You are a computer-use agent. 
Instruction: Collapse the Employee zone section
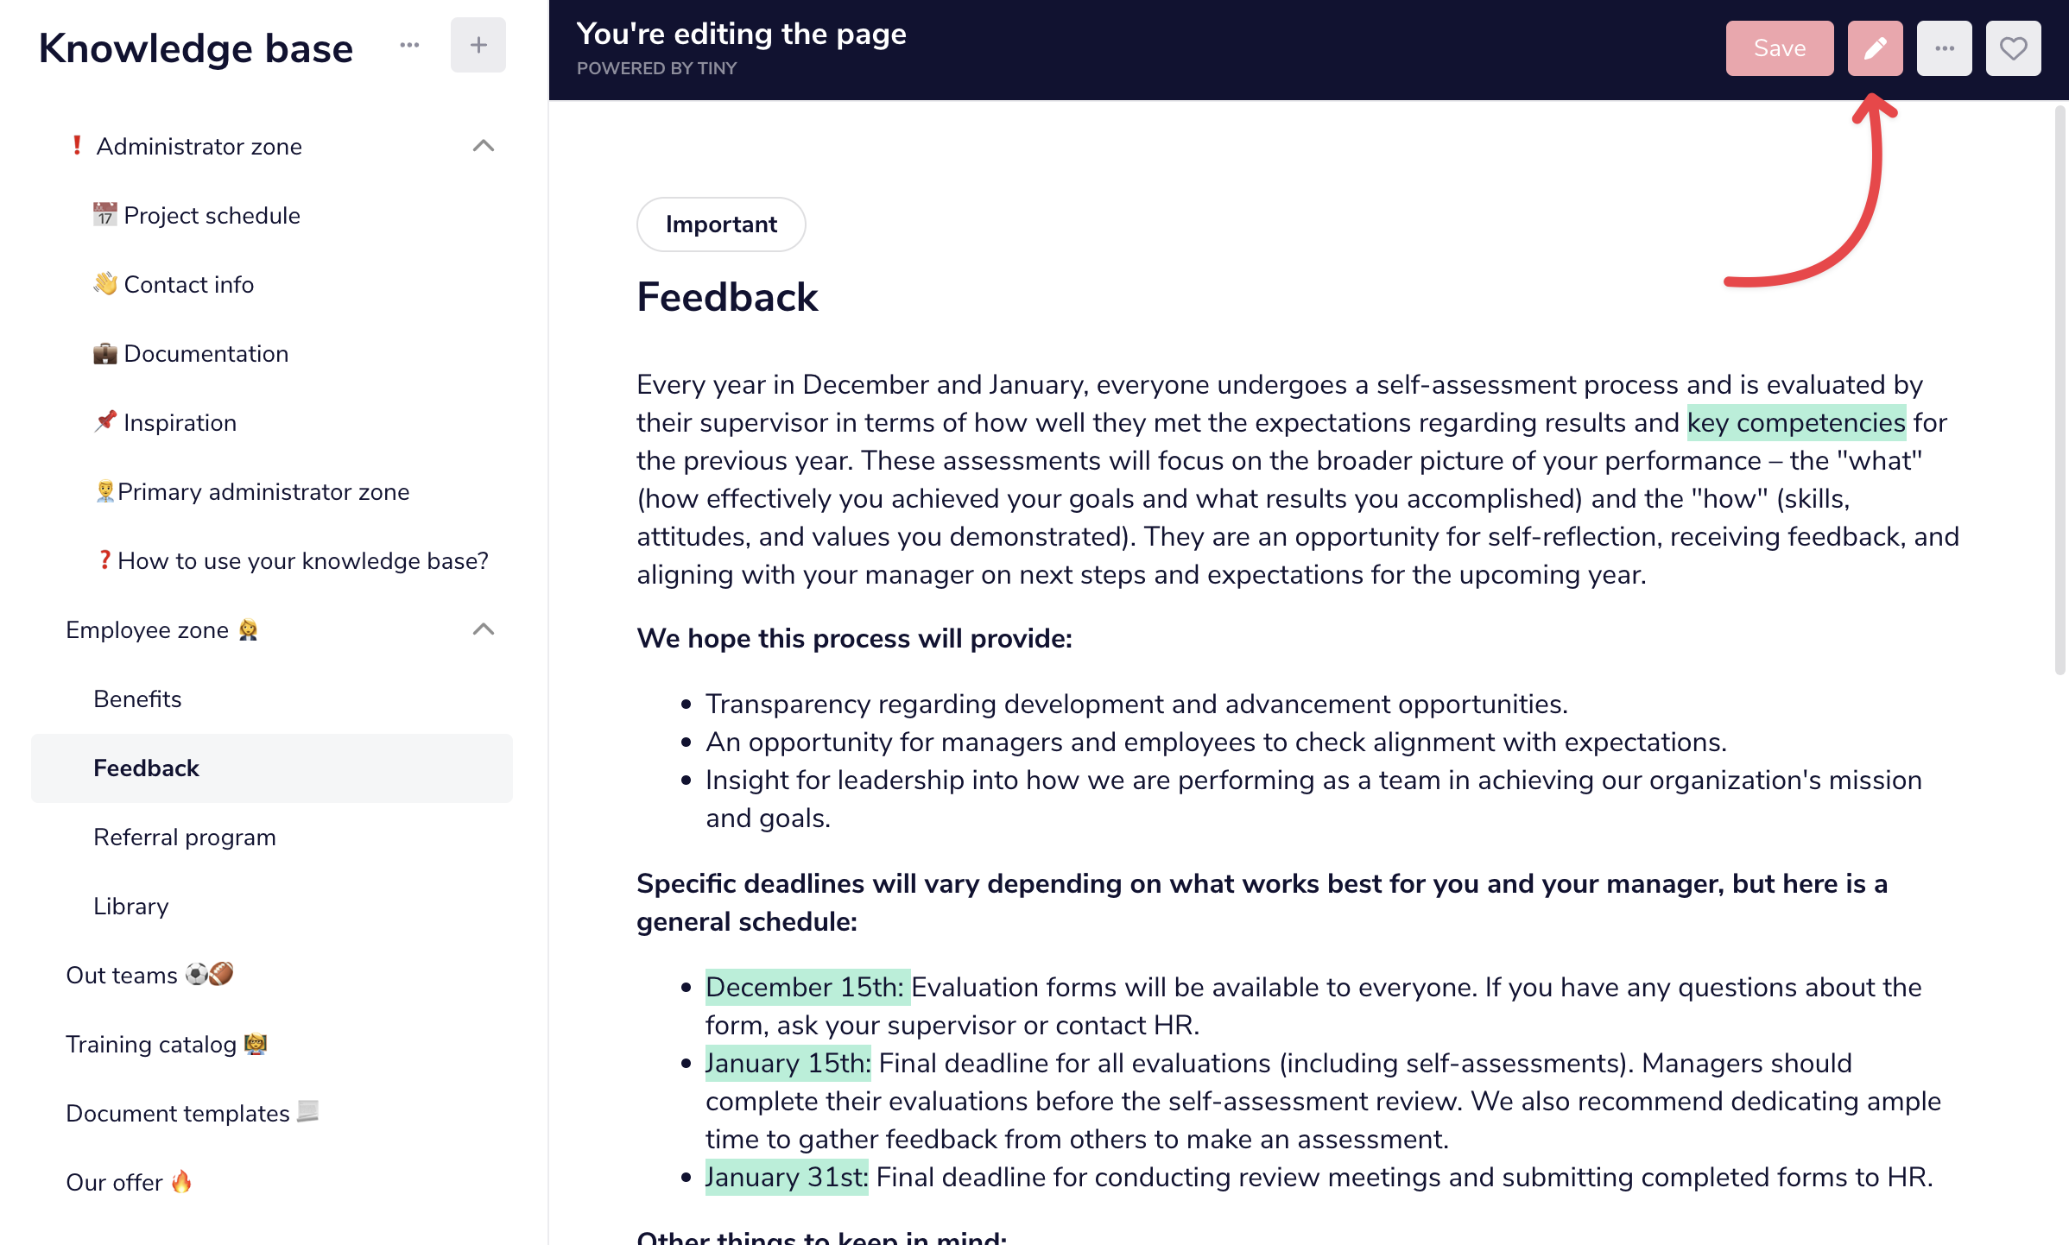click(484, 629)
